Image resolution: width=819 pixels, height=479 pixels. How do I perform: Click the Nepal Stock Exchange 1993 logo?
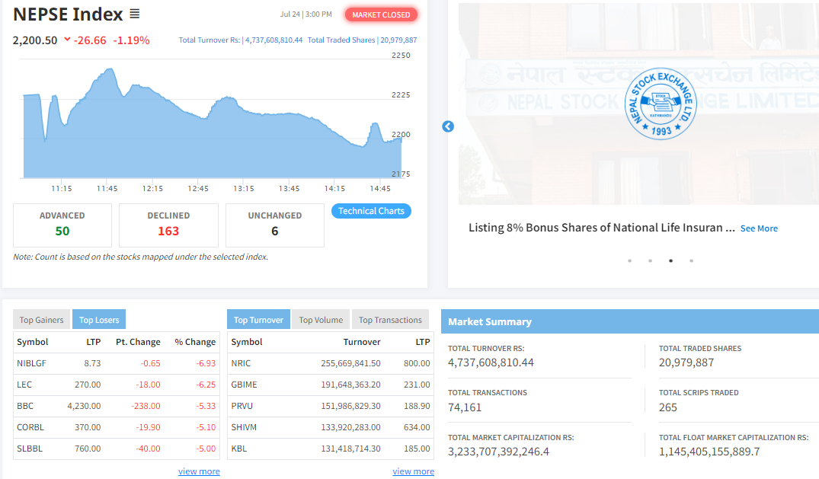coord(661,104)
